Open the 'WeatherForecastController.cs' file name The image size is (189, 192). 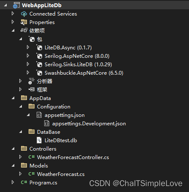(73, 157)
